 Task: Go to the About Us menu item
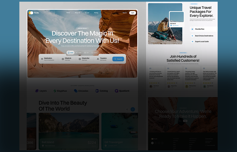(77, 13)
